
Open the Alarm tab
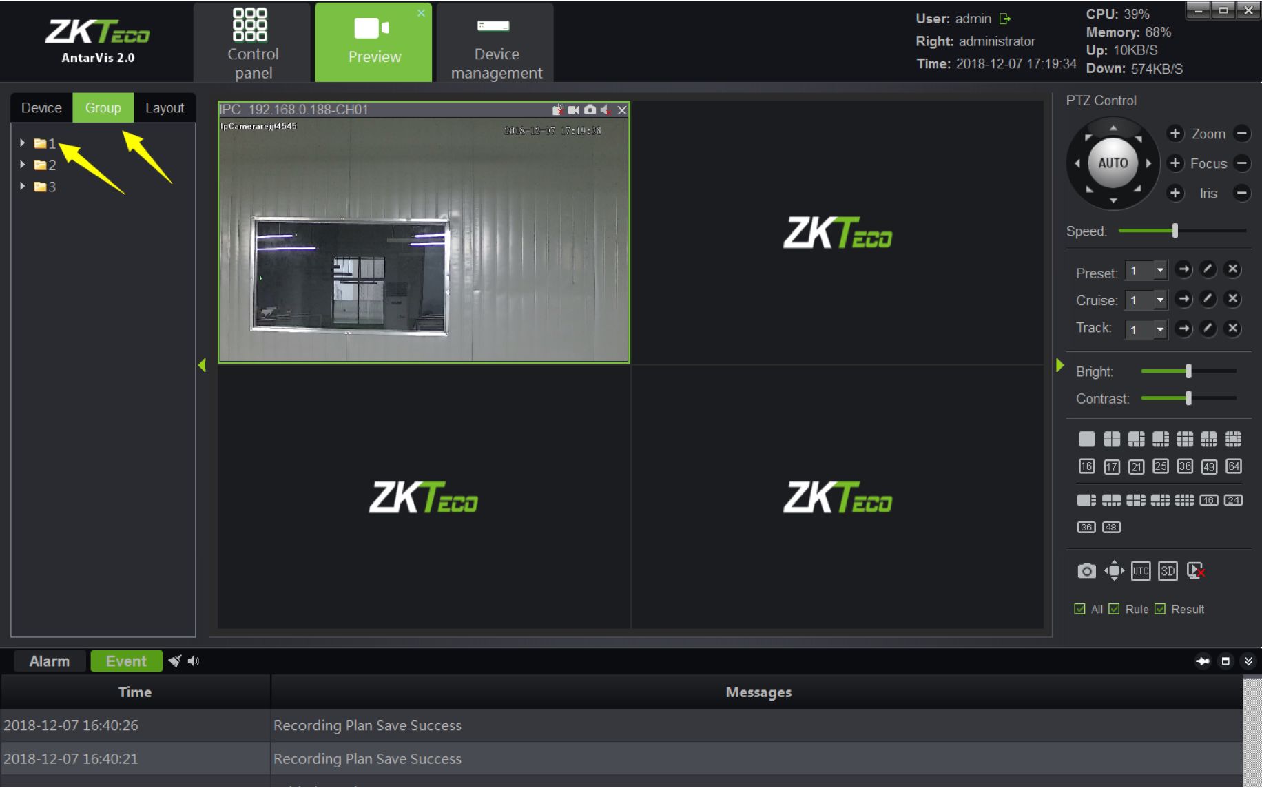[x=50, y=661]
